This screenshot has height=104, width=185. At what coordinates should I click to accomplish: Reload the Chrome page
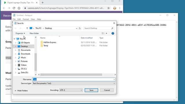coord(14,8)
